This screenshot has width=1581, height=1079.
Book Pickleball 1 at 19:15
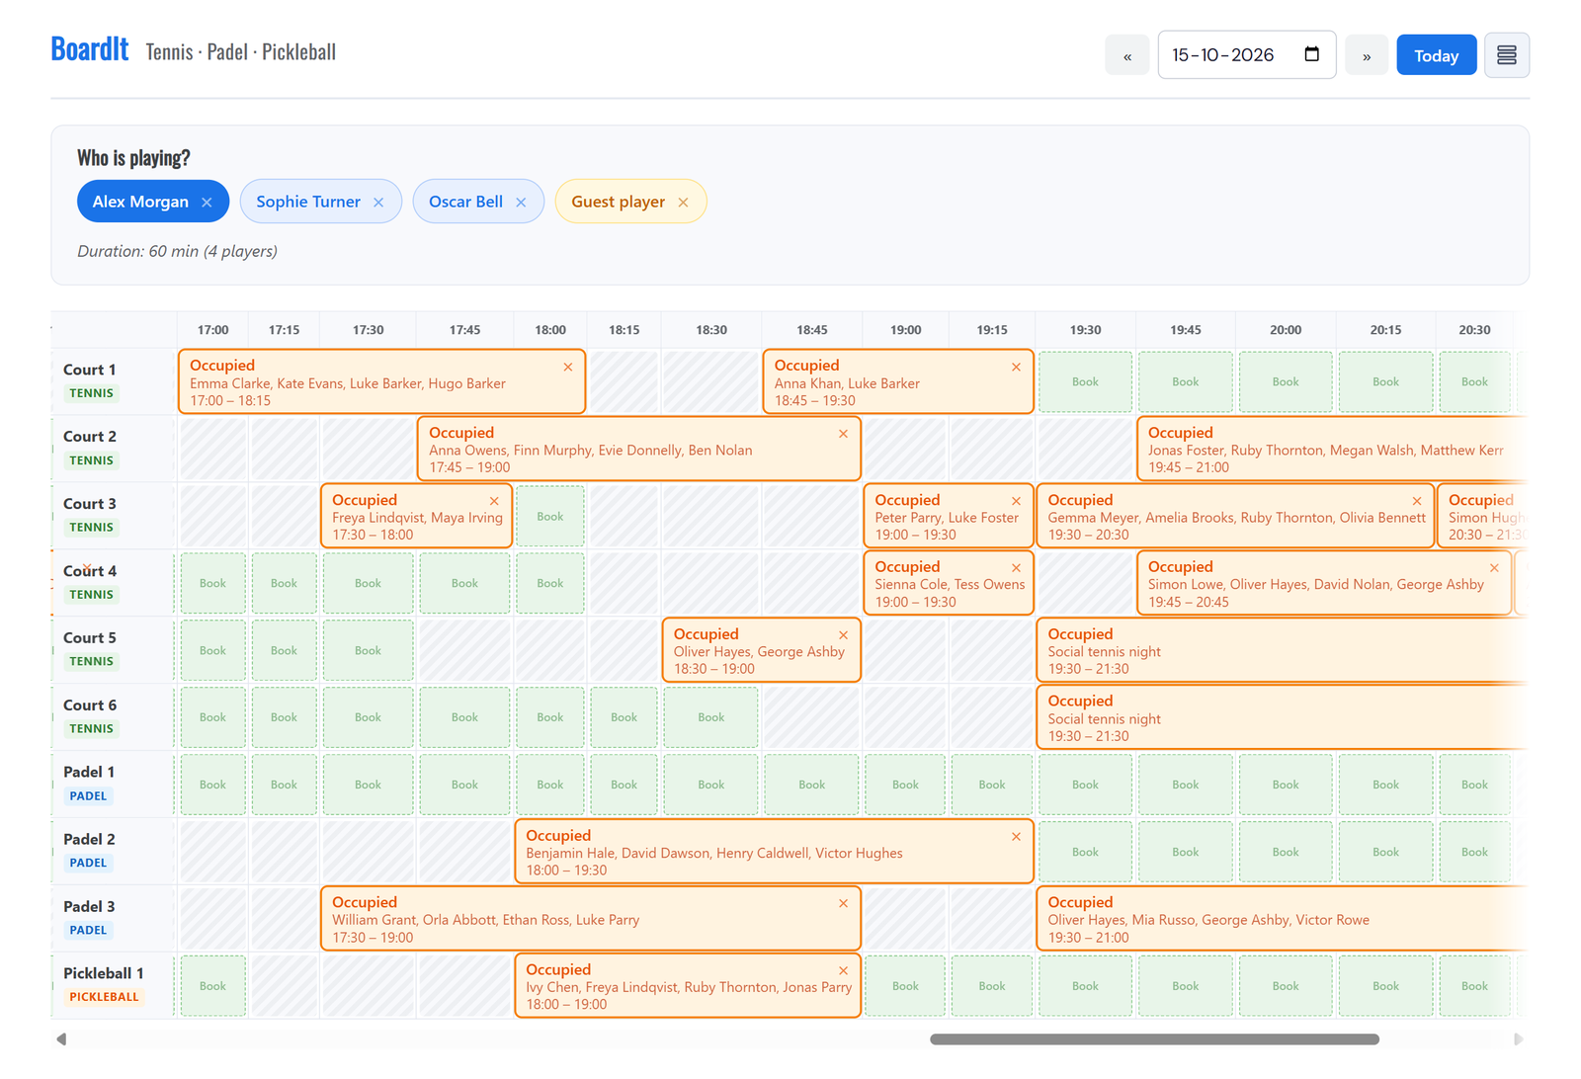point(992,986)
